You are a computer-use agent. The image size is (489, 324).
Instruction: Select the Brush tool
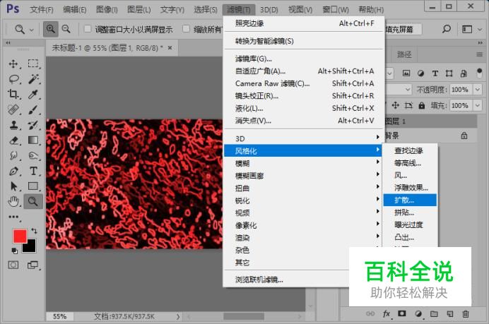[x=33, y=109]
